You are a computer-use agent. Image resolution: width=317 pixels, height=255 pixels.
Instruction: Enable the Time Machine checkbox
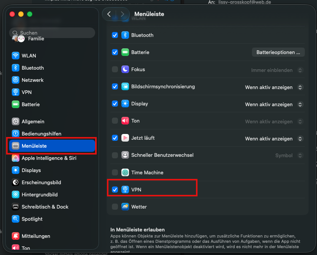(x=115, y=172)
